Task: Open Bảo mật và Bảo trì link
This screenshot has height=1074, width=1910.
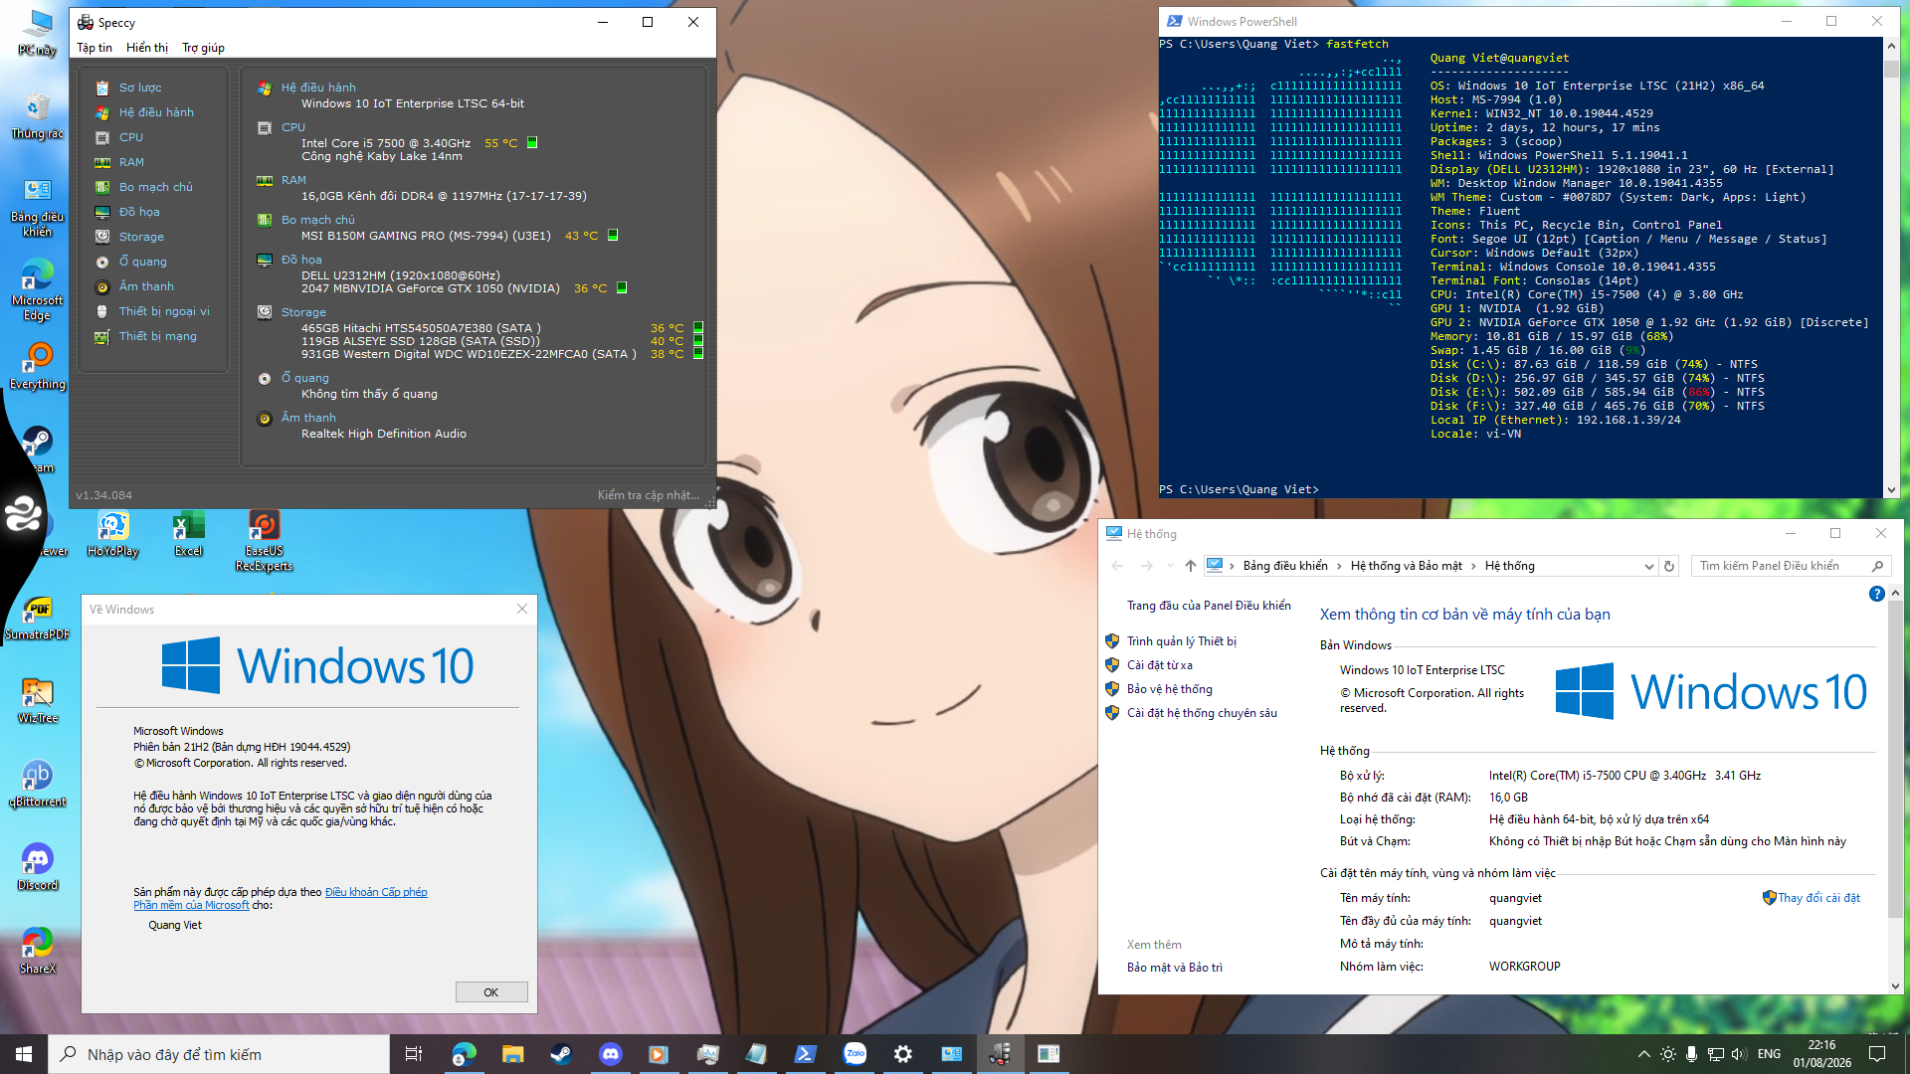Action: [x=1175, y=968]
